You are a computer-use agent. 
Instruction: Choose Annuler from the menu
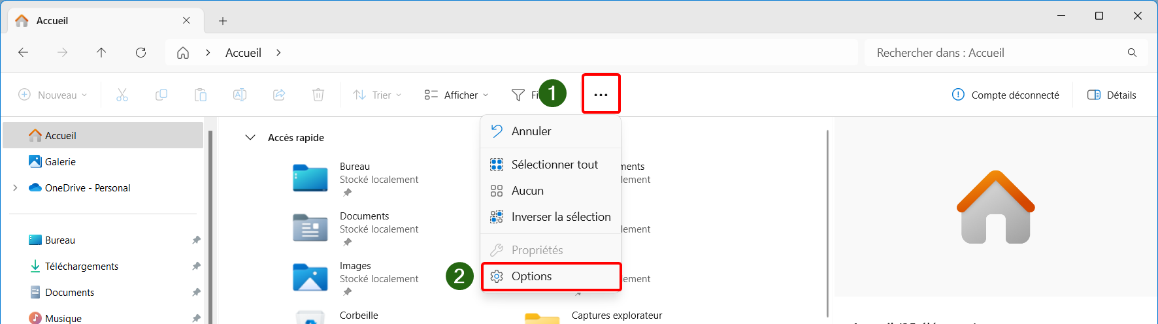(x=551, y=131)
